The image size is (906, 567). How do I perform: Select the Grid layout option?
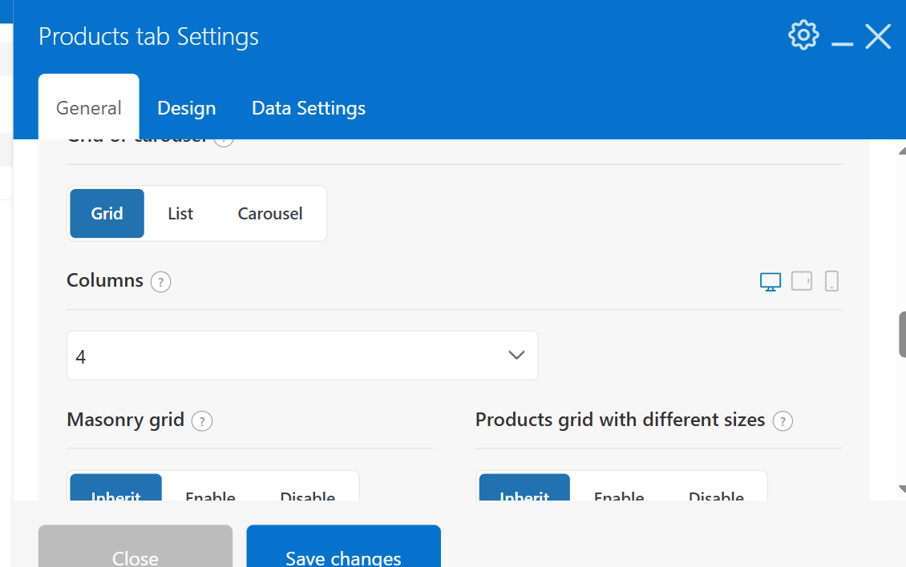[107, 214]
